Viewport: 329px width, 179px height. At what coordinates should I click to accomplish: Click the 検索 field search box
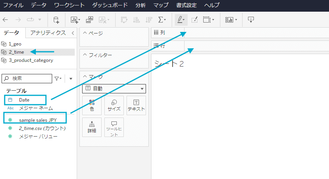point(27,79)
